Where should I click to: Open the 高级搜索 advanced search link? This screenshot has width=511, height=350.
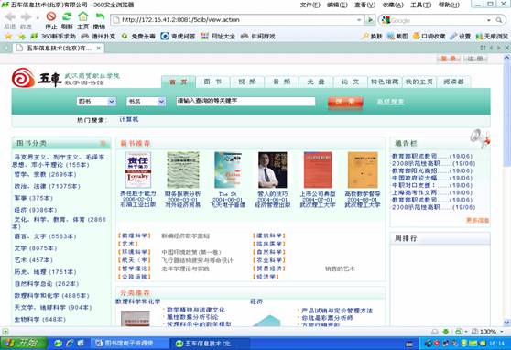[390, 102]
